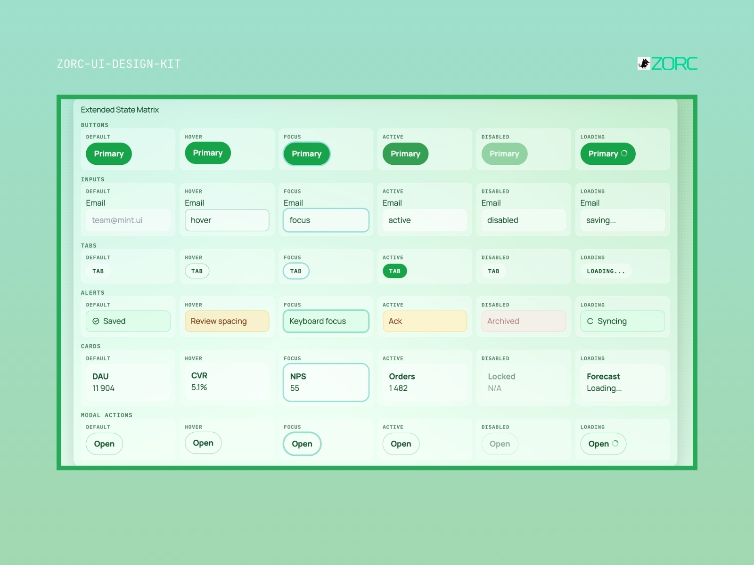Image resolution: width=754 pixels, height=565 pixels.
Task: Select the Hover state TAB pill
Action: 197,271
